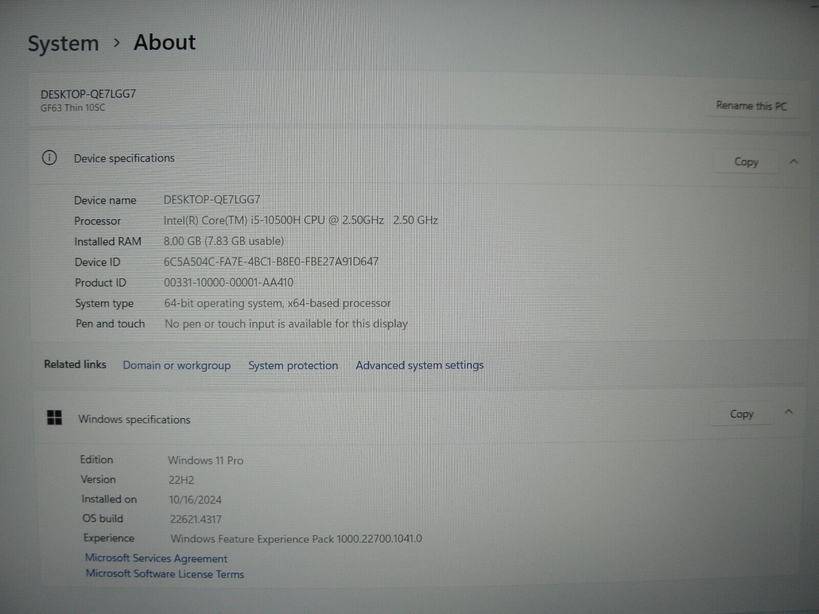This screenshot has width=819, height=614.
Task: Select the Device name value DESKTOP-QE7LGG7
Action: point(212,200)
